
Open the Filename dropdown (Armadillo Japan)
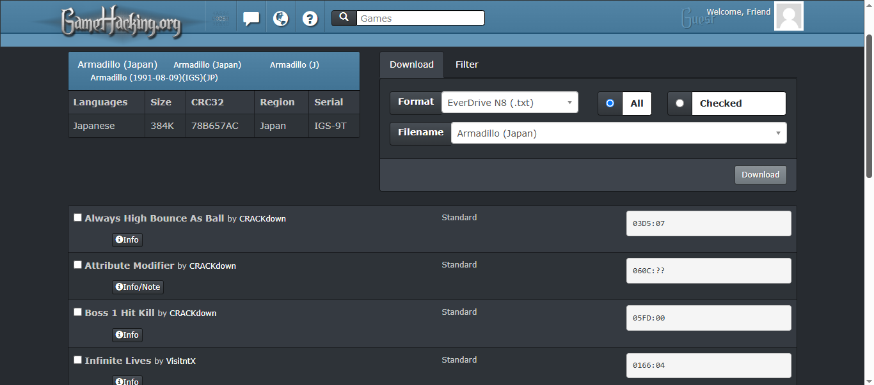619,133
